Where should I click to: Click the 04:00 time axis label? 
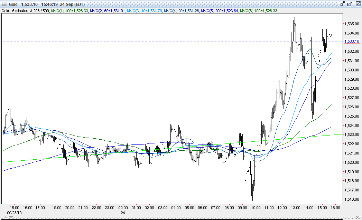[x=176, y=208]
